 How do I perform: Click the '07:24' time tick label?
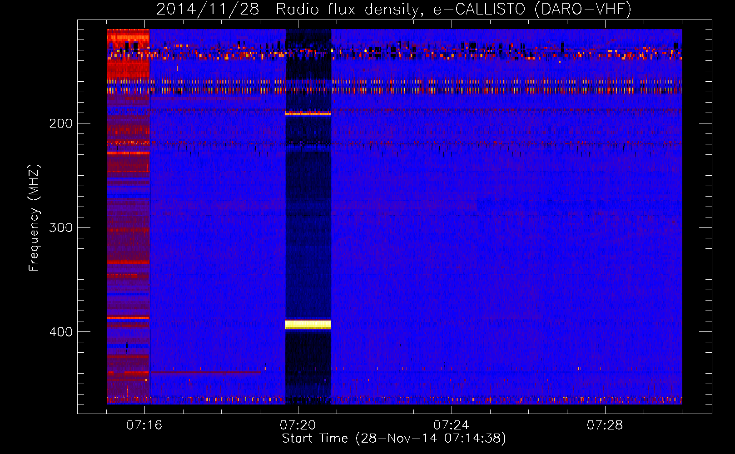point(452,425)
